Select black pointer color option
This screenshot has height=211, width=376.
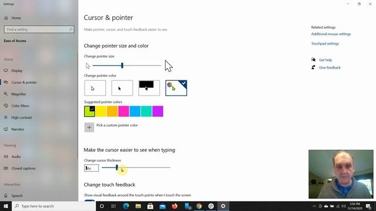click(122, 89)
